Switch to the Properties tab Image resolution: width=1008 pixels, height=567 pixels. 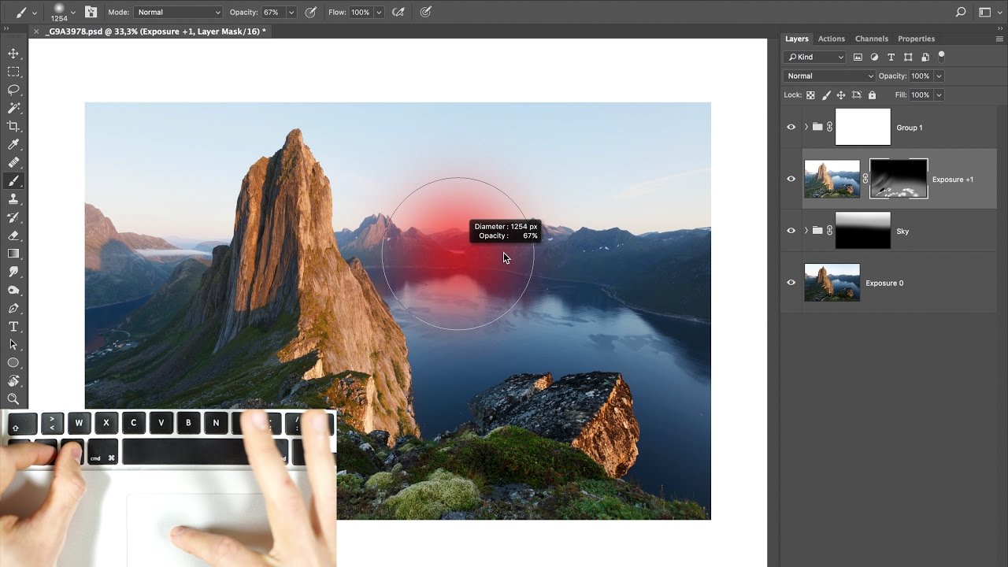916,39
